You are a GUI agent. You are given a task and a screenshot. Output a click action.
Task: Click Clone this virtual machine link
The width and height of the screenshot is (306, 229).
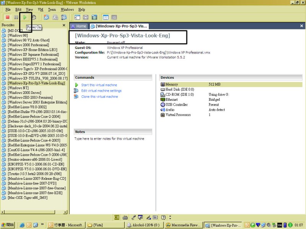pos(99,97)
